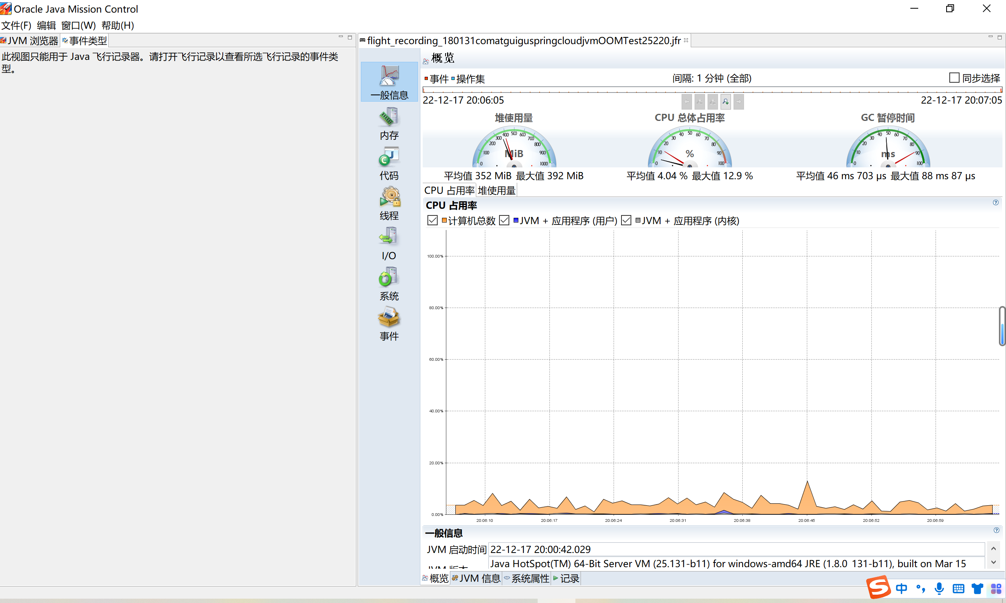Viewport: 1006px width, 603px height.
Task: Click the help icon in CPU 占用率 section
Action: coord(995,202)
